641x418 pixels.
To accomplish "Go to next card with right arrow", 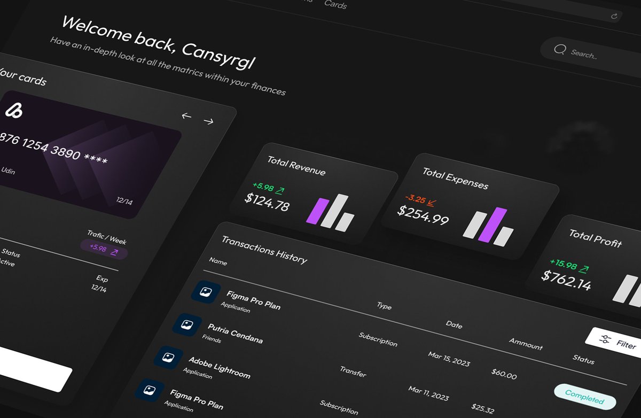I will (209, 121).
